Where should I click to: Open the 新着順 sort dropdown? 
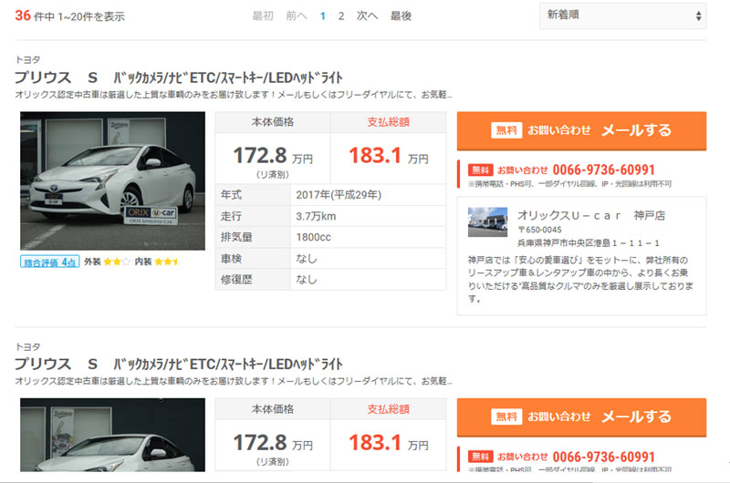click(622, 15)
